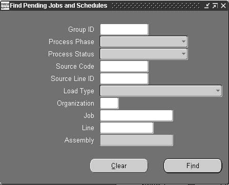Click into the Source Line ID field
Screen dimensions: 229x185
pyautogui.click(x=124, y=78)
